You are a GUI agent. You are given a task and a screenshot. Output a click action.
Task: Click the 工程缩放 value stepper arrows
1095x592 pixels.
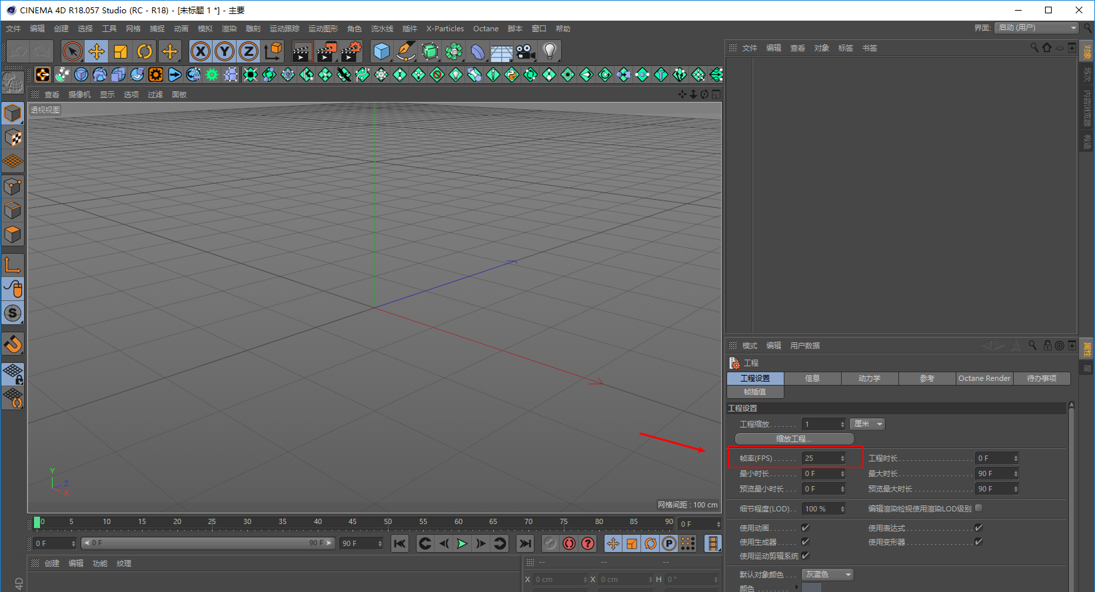coord(842,424)
